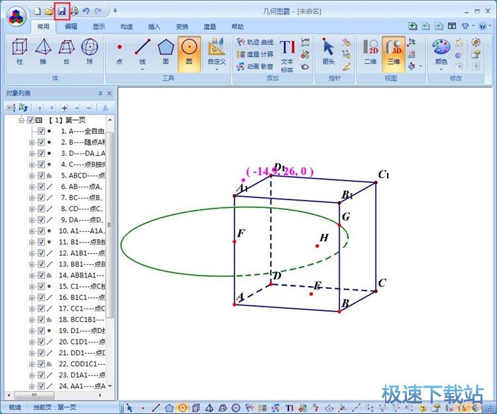The height and width of the screenshot is (414, 497).
Task: Click the save icon in the quick access toolbar
Action: click(x=62, y=11)
